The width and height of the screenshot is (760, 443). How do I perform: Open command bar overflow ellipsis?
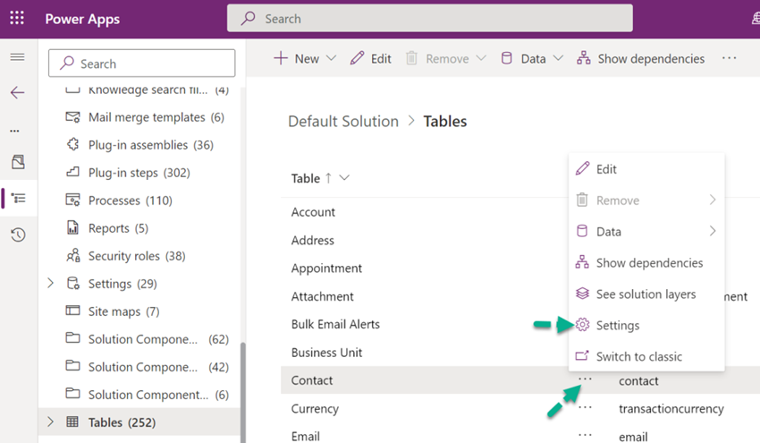(729, 58)
